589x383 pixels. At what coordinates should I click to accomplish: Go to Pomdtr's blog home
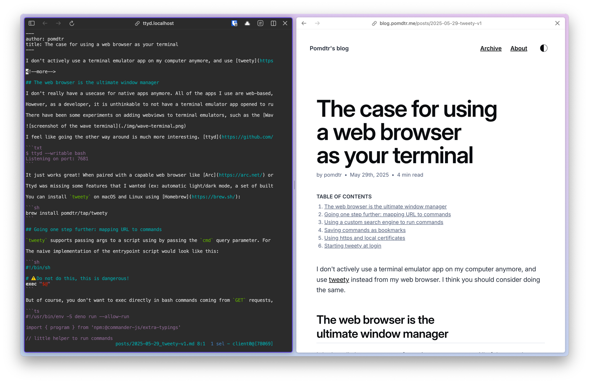click(329, 48)
